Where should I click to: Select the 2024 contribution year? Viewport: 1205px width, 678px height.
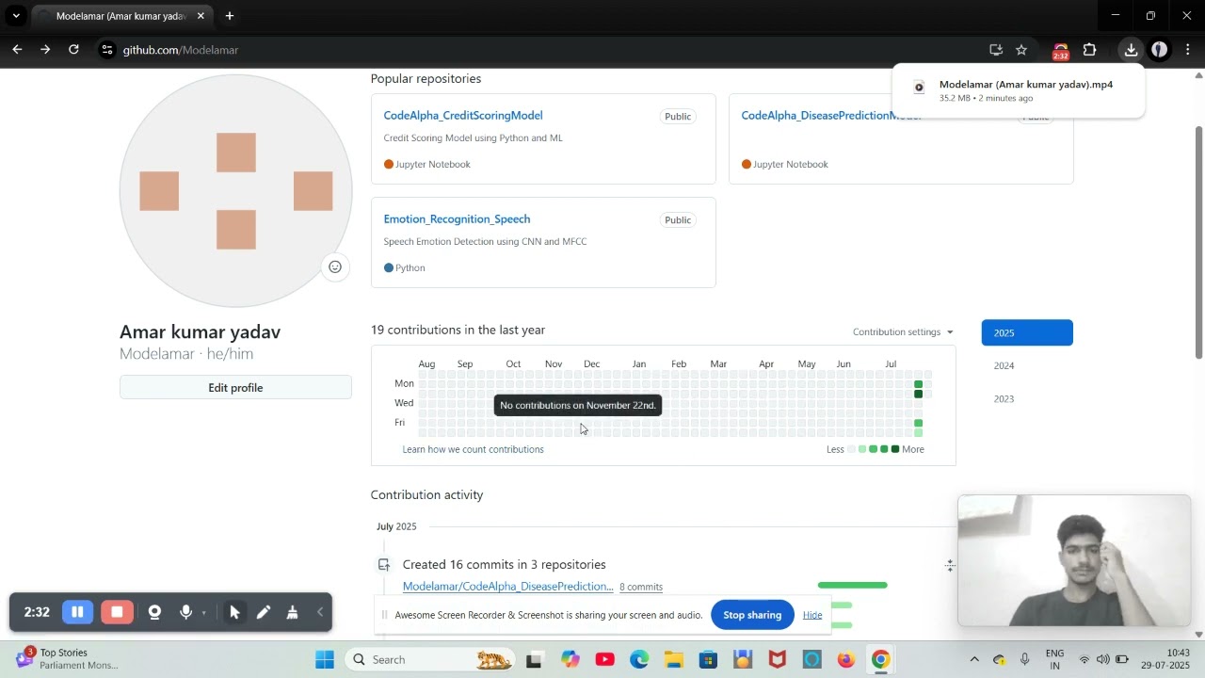tap(1004, 365)
